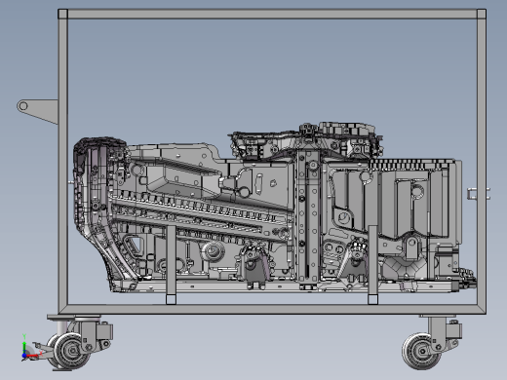Select the tow hitch eye on the cart
Image resolution: width=507 pixels, height=380 pixels.
22,106
